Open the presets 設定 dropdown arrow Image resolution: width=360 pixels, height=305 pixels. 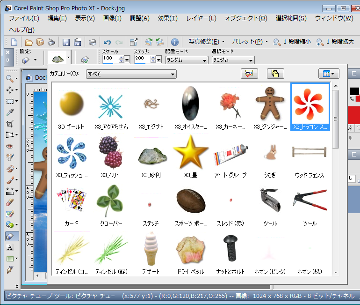coord(35,60)
